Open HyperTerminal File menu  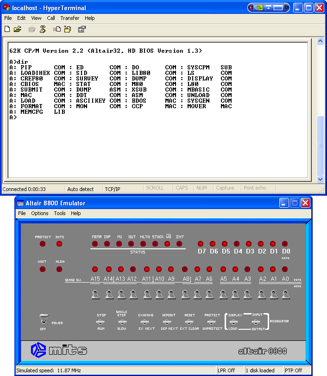point(8,18)
